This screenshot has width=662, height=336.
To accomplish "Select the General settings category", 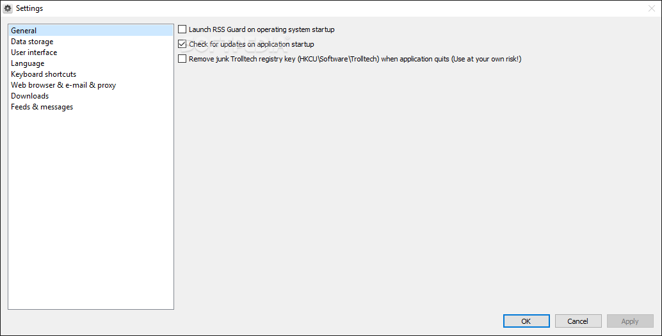I will [x=90, y=30].
